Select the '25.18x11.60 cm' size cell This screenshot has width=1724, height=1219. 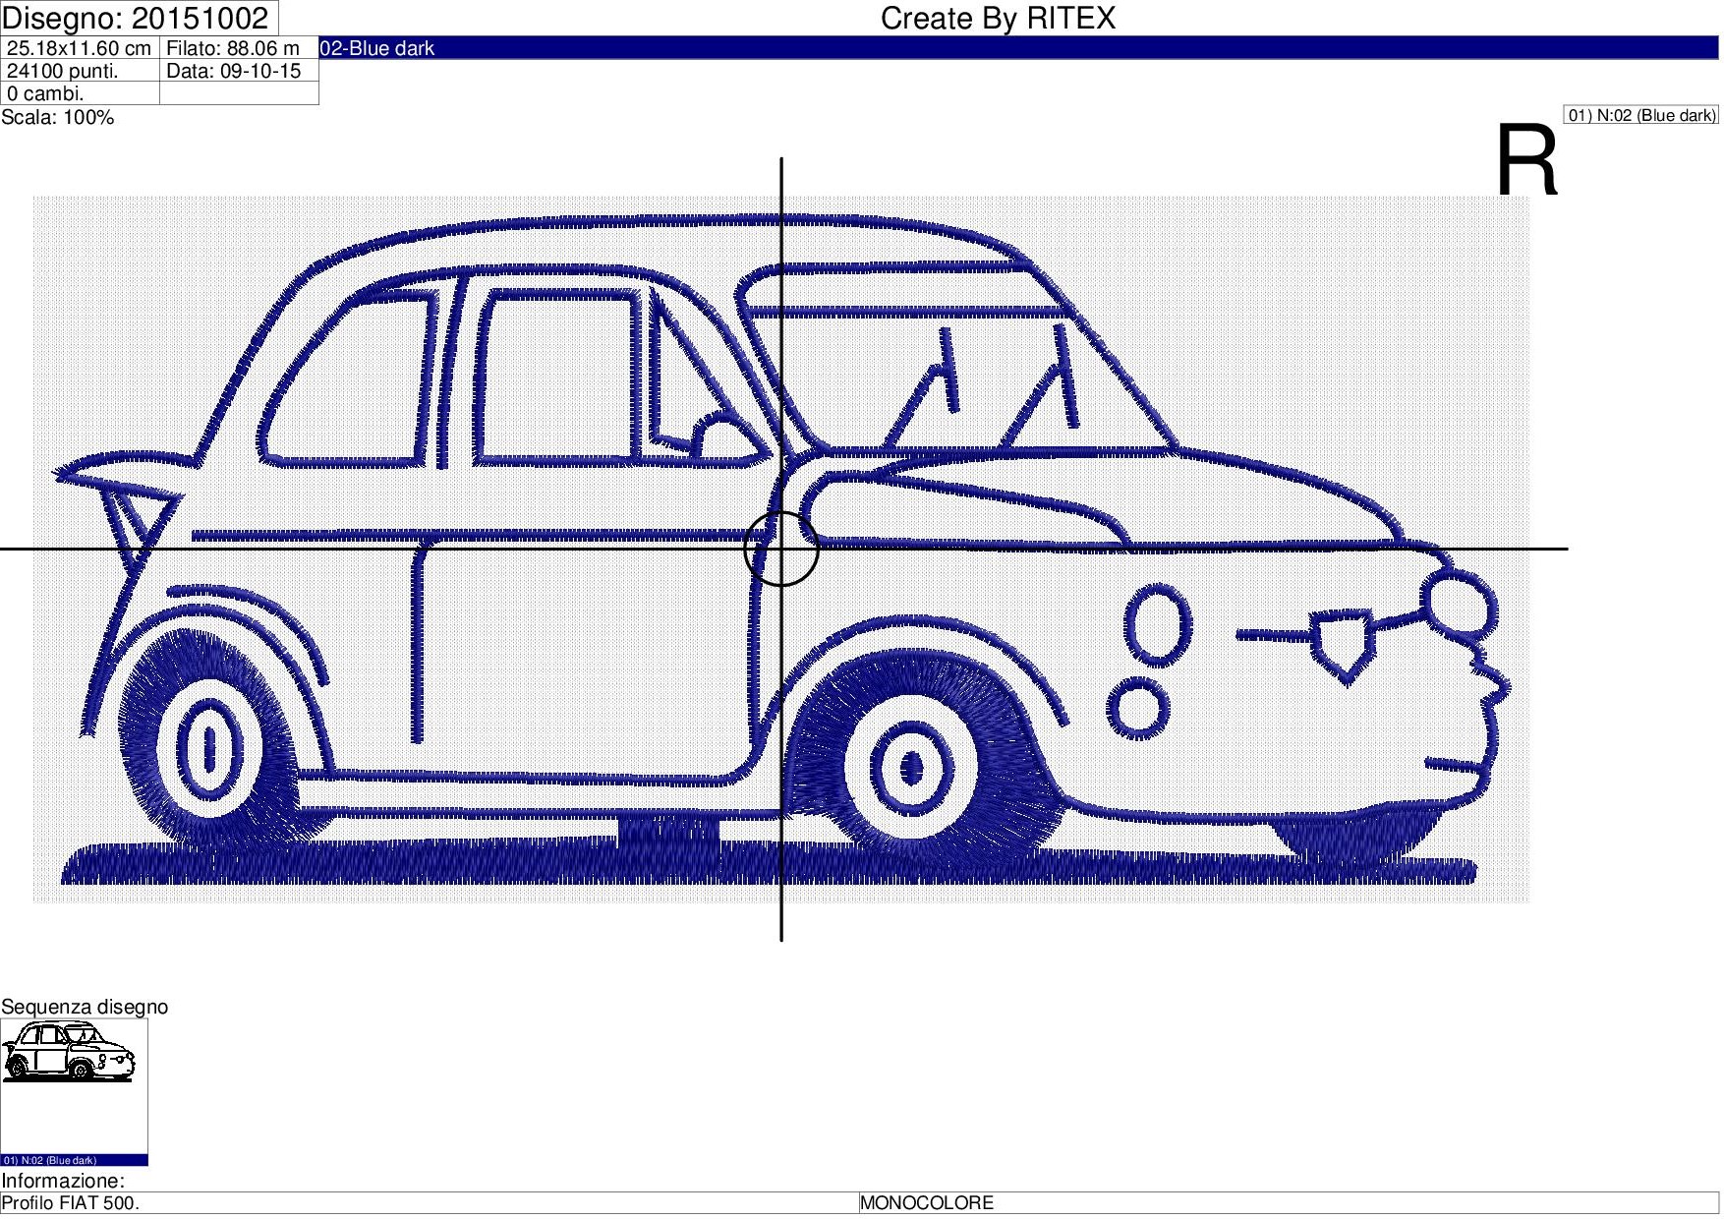click(x=80, y=48)
